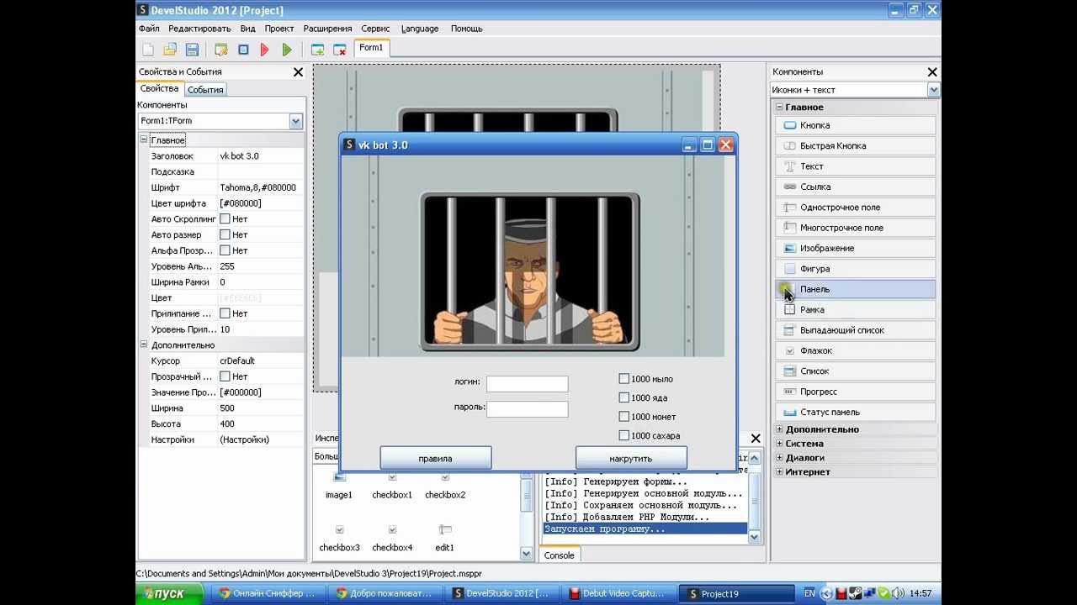Image resolution: width=1077 pixels, height=605 pixels.
Task: Select the Прогресс component
Action: [855, 392]
